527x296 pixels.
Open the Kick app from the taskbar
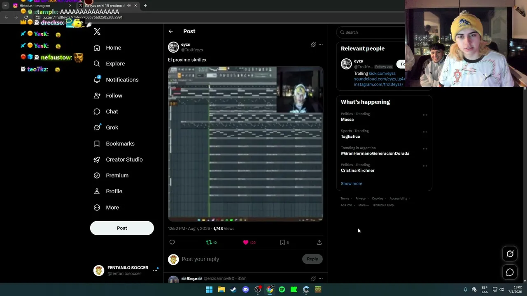[x=294, y=289]
